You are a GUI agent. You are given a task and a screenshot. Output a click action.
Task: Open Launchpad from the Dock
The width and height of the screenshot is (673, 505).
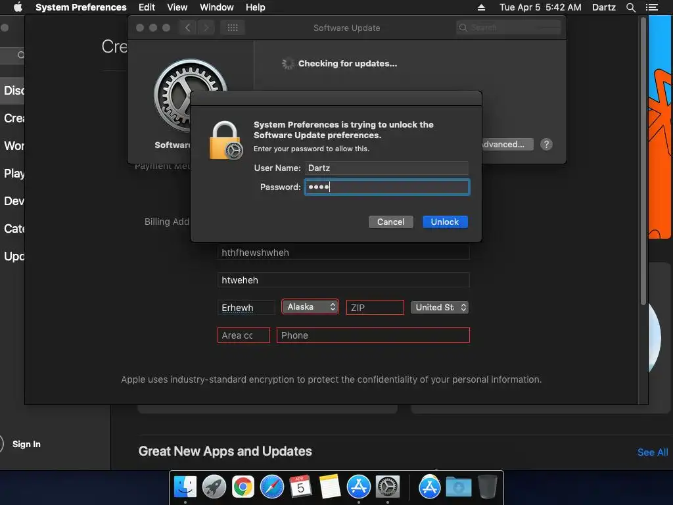[x=214, y=487]
